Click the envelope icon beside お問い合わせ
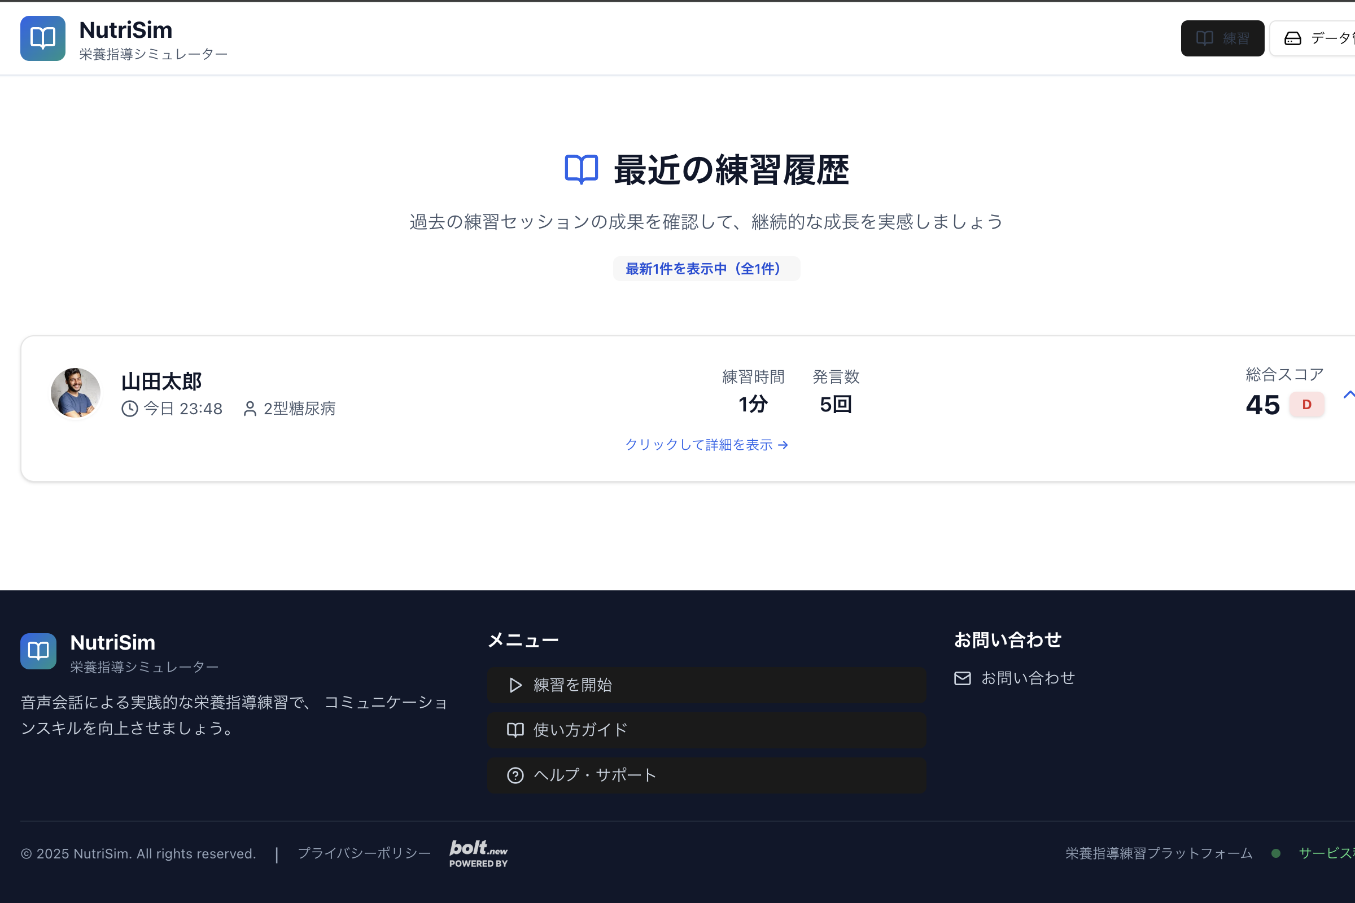 coord(962,678)
